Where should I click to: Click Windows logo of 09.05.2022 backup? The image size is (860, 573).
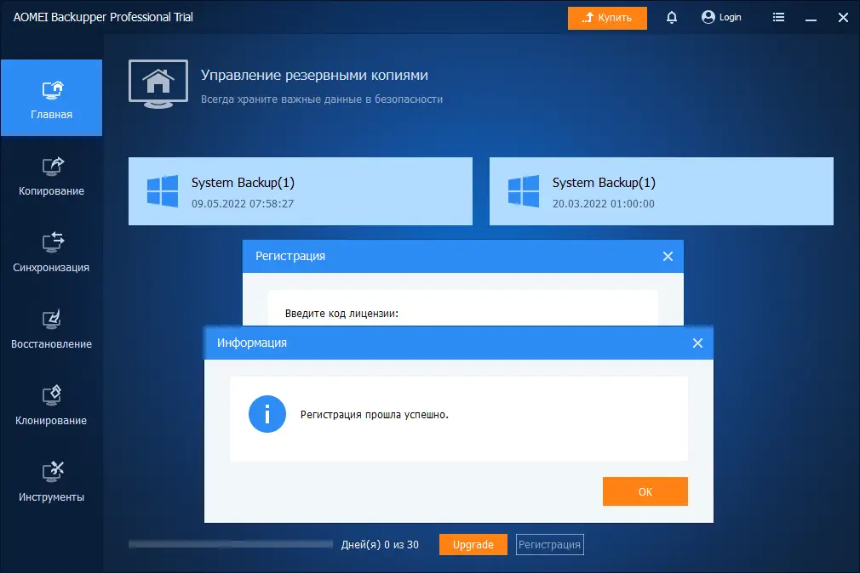[x=163, y=191]
